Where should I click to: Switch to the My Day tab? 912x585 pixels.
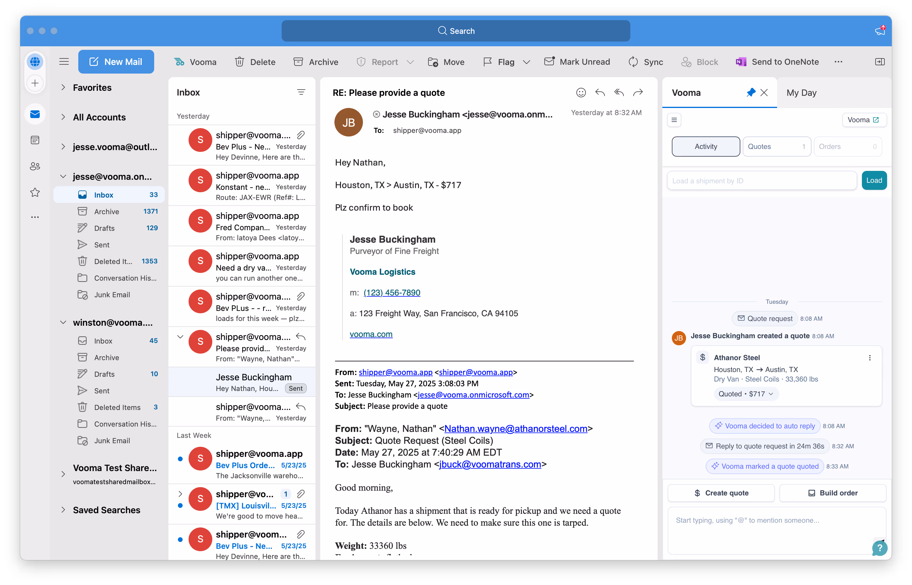[x=801, y=93]
